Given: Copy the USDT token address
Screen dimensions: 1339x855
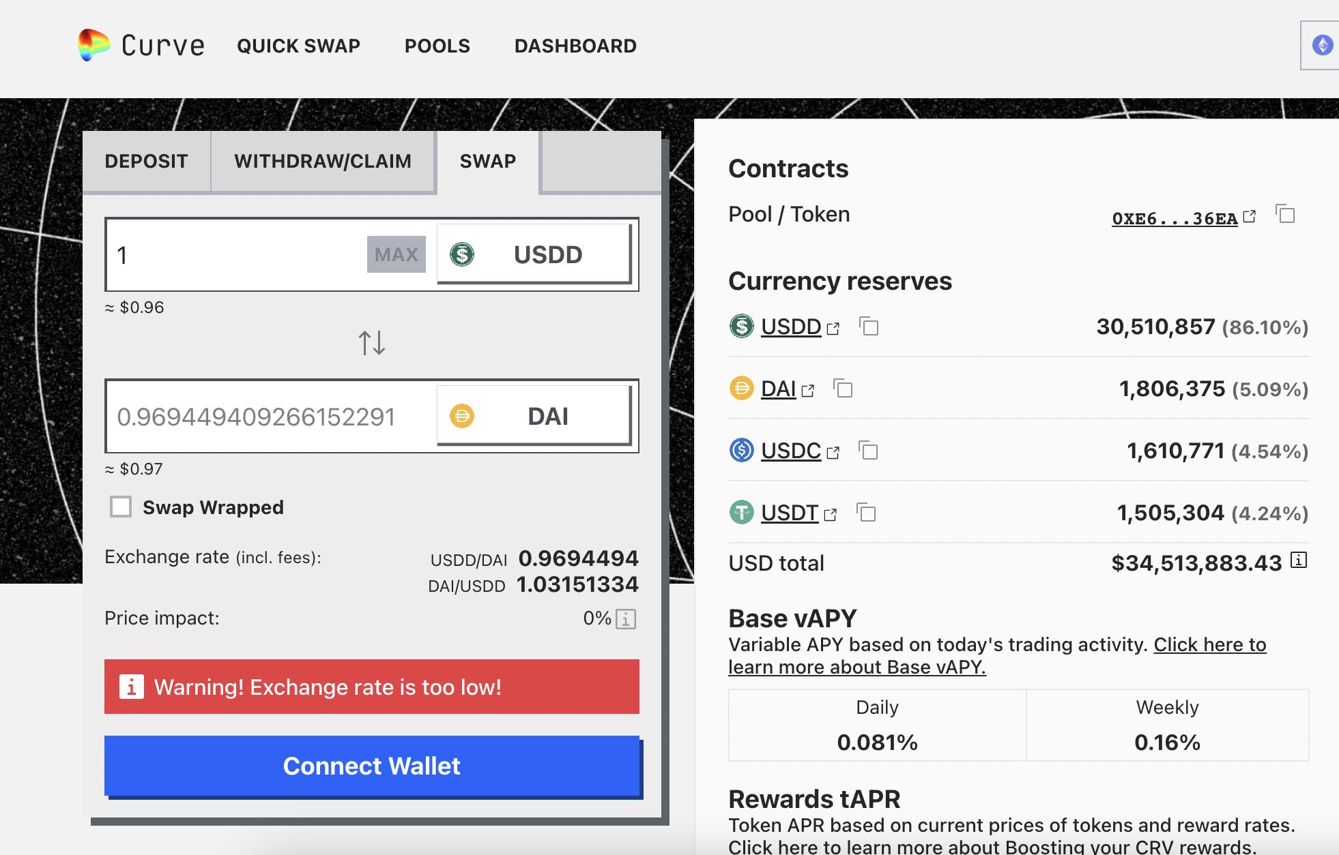Looking at the screenshot, I should coord(866,513).
